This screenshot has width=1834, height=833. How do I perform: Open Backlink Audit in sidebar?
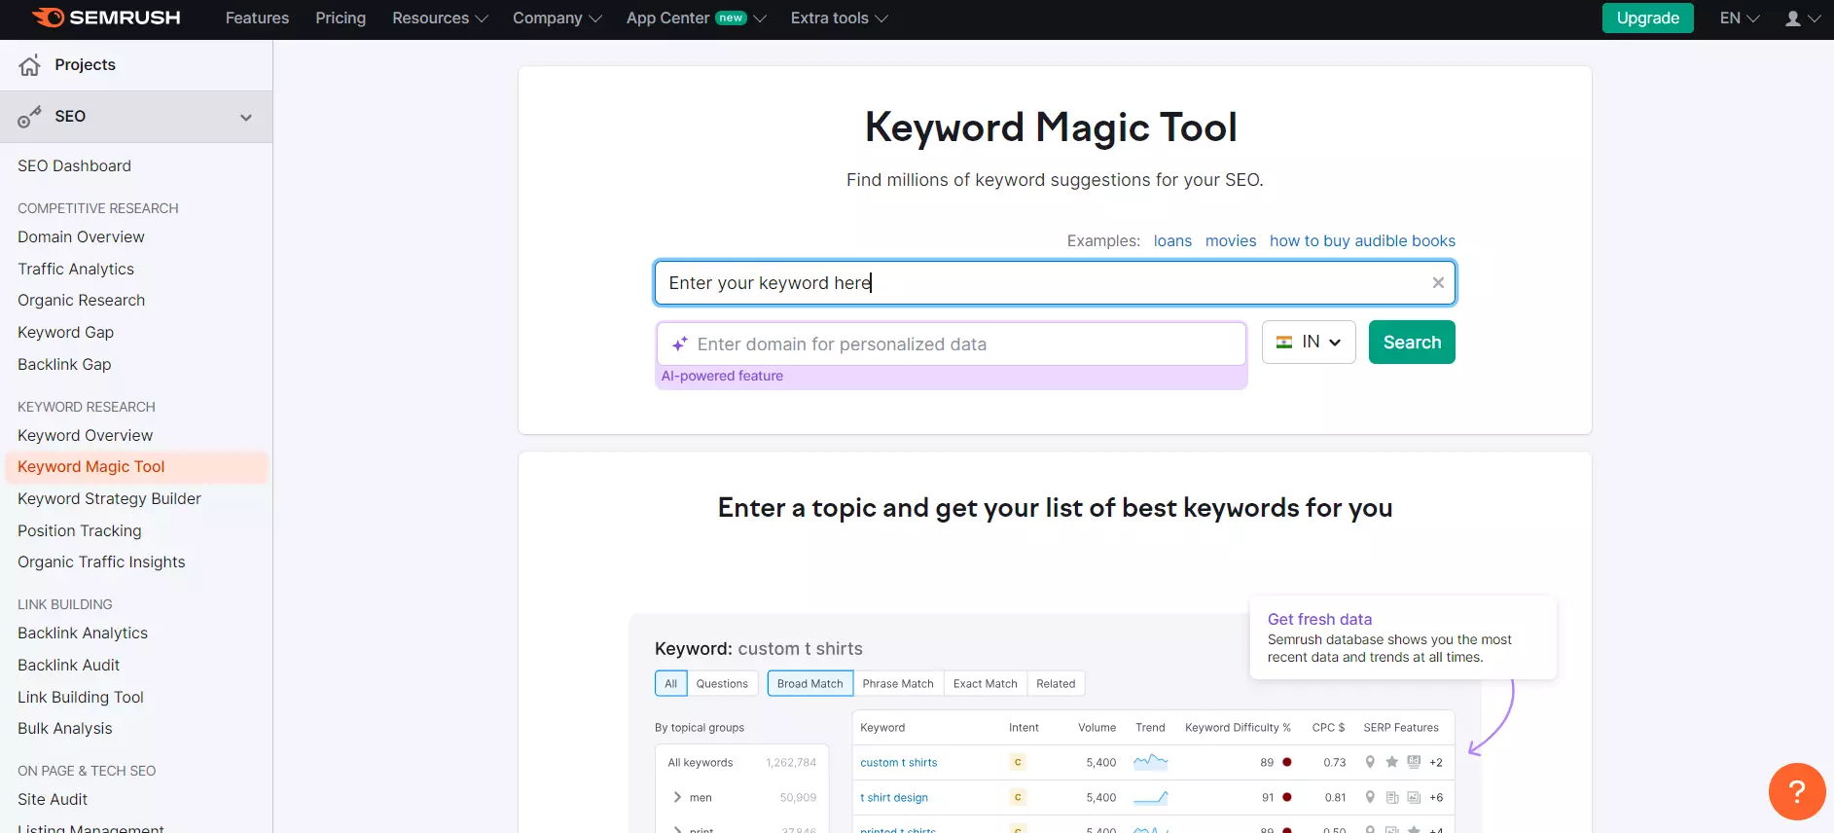coord(68,666)
